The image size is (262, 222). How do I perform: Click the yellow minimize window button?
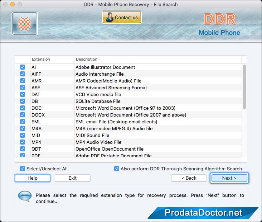pyautogui.click(x=13, y=4)
